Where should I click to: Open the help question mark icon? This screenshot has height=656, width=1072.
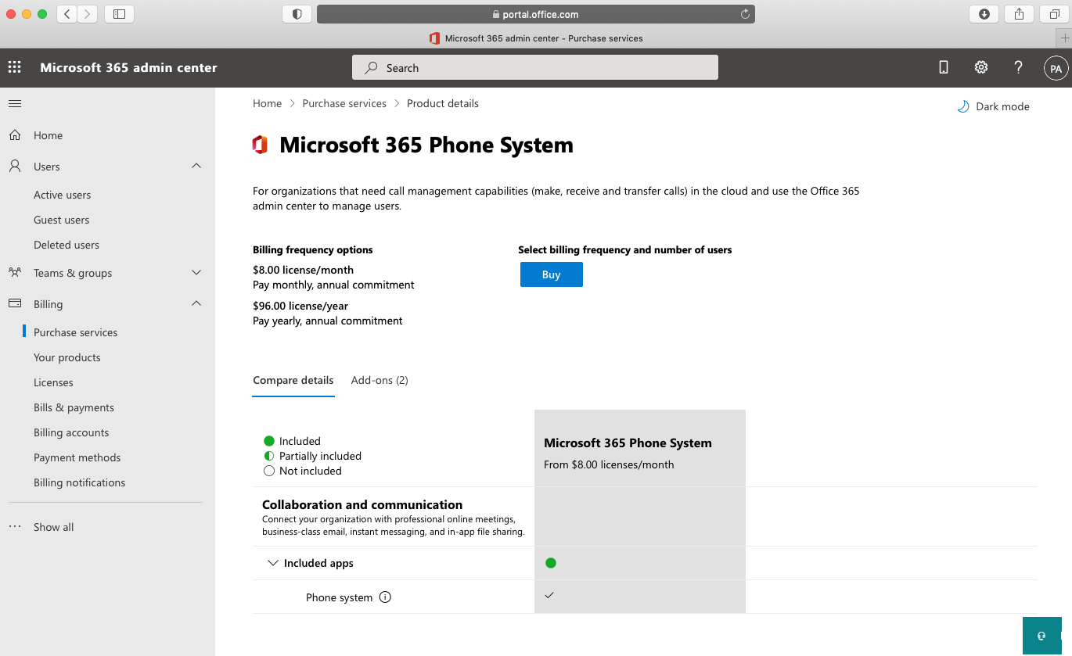click(x=1018, y=67)
